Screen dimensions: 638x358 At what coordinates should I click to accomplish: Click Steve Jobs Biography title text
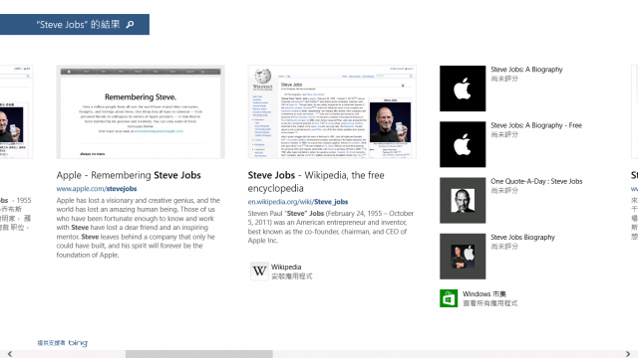pyautogui.click(x=522, y=237)
